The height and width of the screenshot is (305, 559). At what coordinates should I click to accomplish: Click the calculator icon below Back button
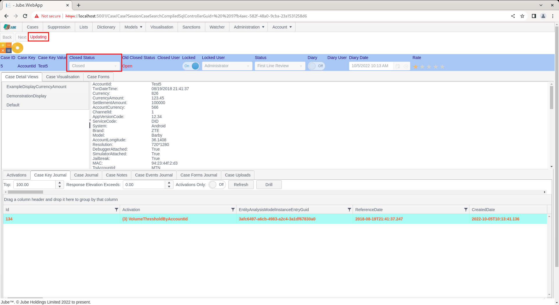click(6, 48)
